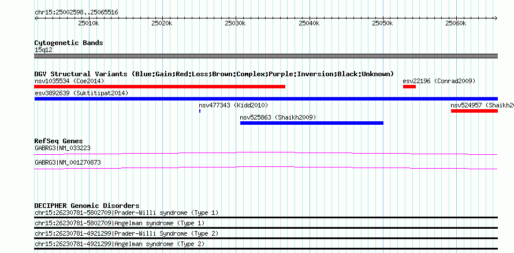The height and width of the screenshot is (253, 514).
Task: Open the nsv525863 (Shaikh2009) label
Action: pyautogui.click(x=278, y=117)
